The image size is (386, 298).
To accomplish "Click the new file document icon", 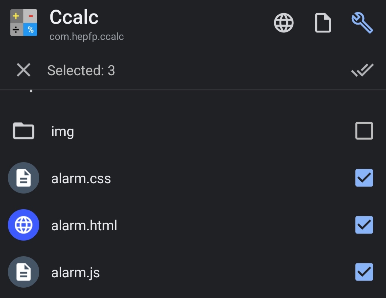I will coord(323,22).
